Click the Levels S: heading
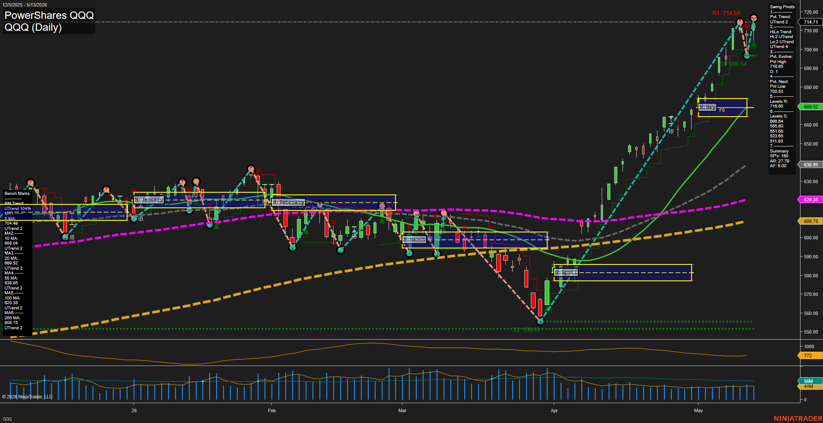 pyautogui.click(x=779, y=116)
